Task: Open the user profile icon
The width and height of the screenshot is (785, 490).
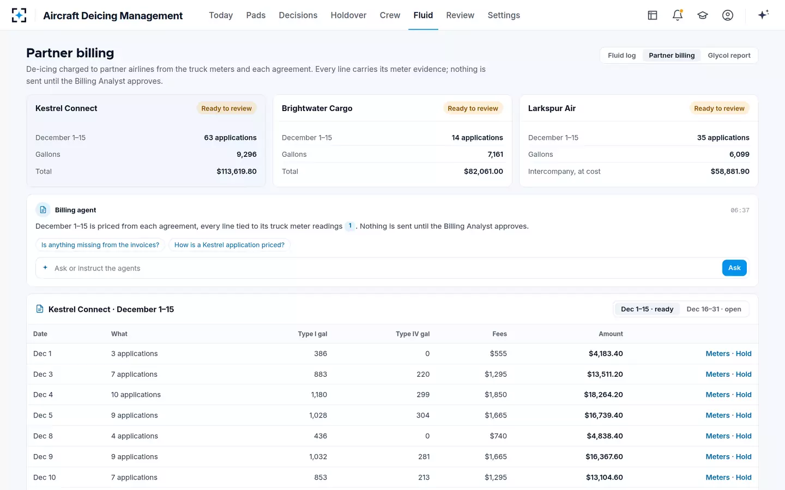Action: (728, 15)
